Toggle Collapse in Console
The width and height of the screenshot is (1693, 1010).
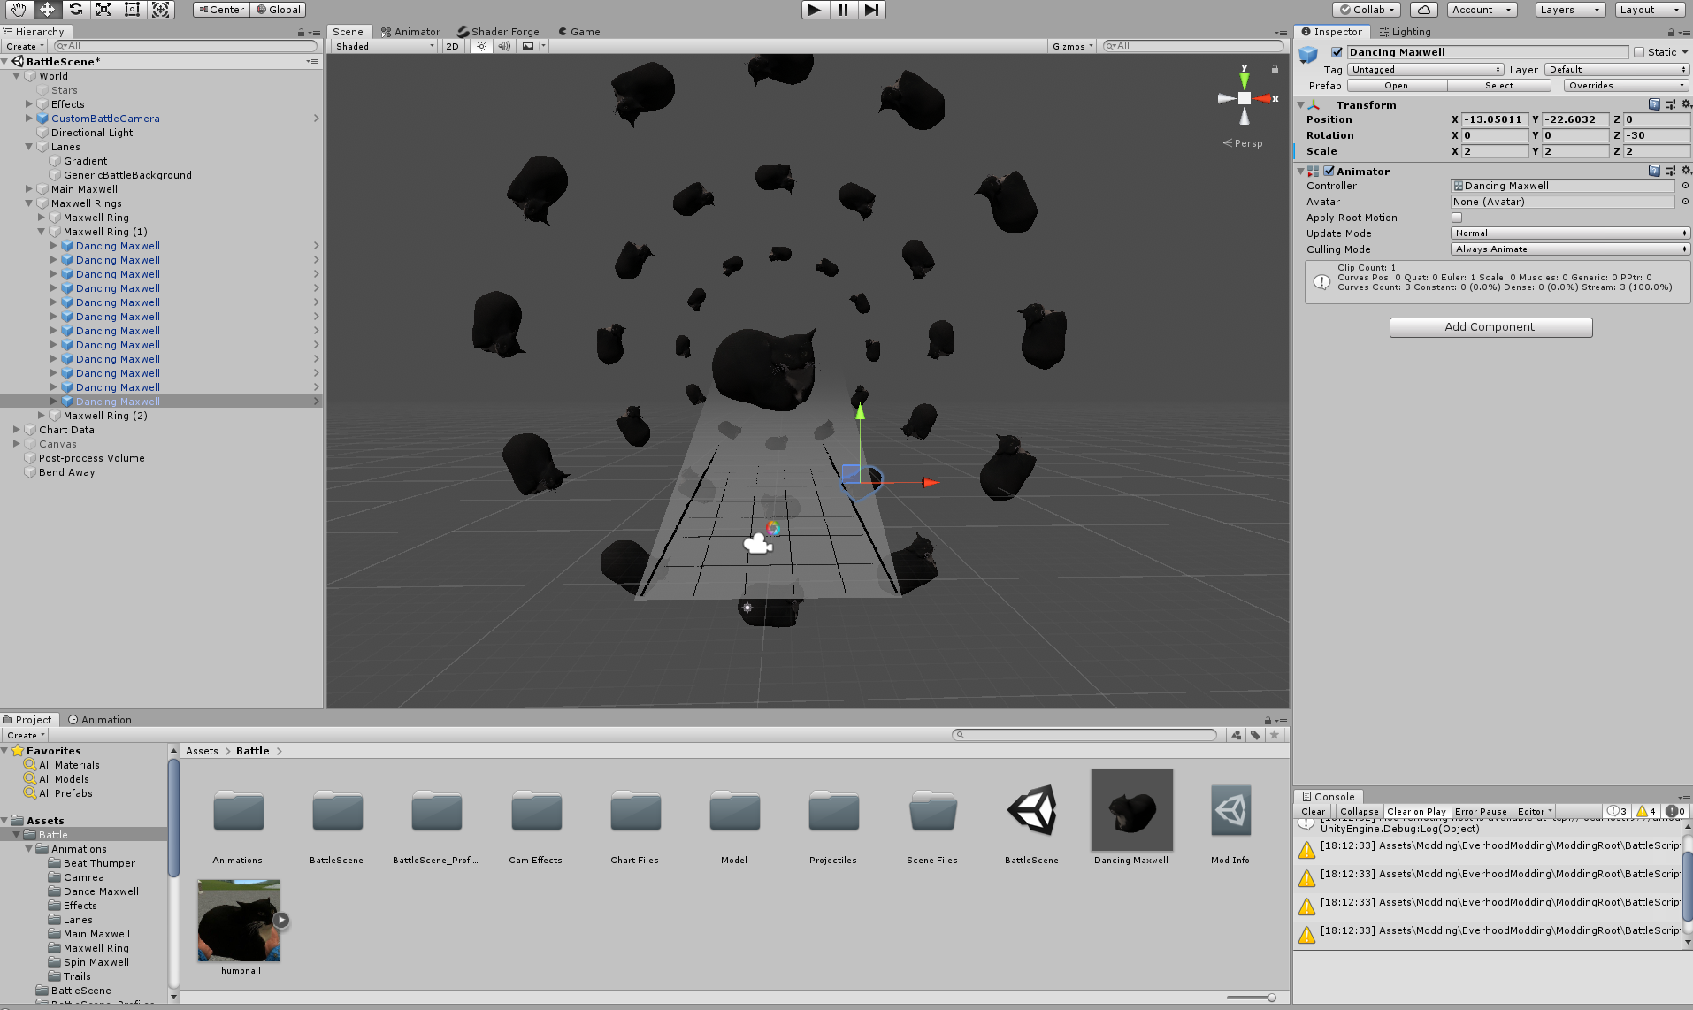point(1359,811)
